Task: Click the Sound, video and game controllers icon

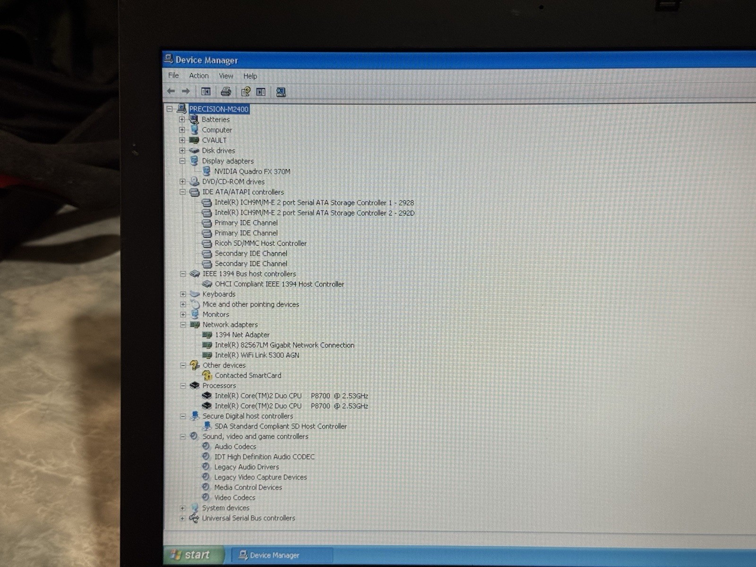Action: (x=194, y=436)
